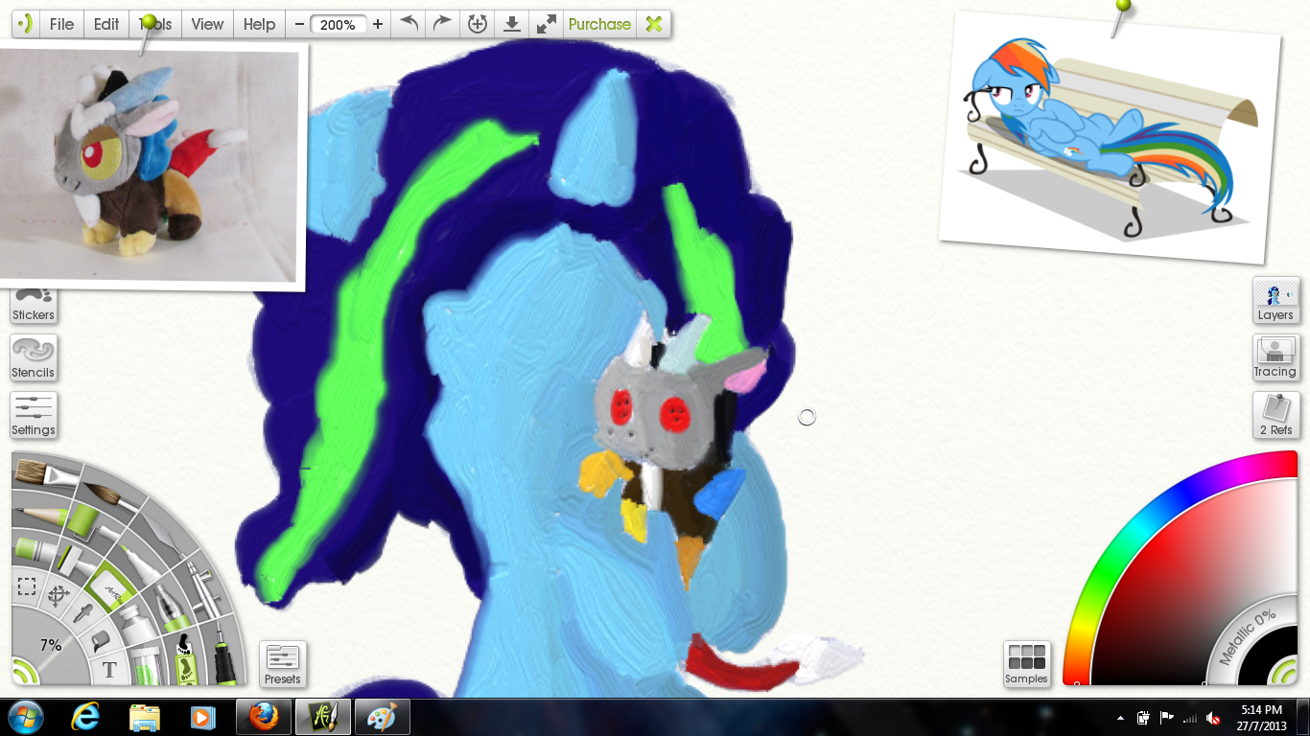Open the Windows Start menu
Image resolution: width=1310 pixels, height=736 pixels.
coord(26,717)
